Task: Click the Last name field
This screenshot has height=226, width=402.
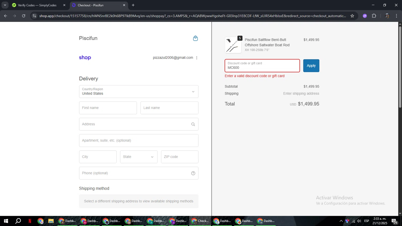Action: (169, 108)
